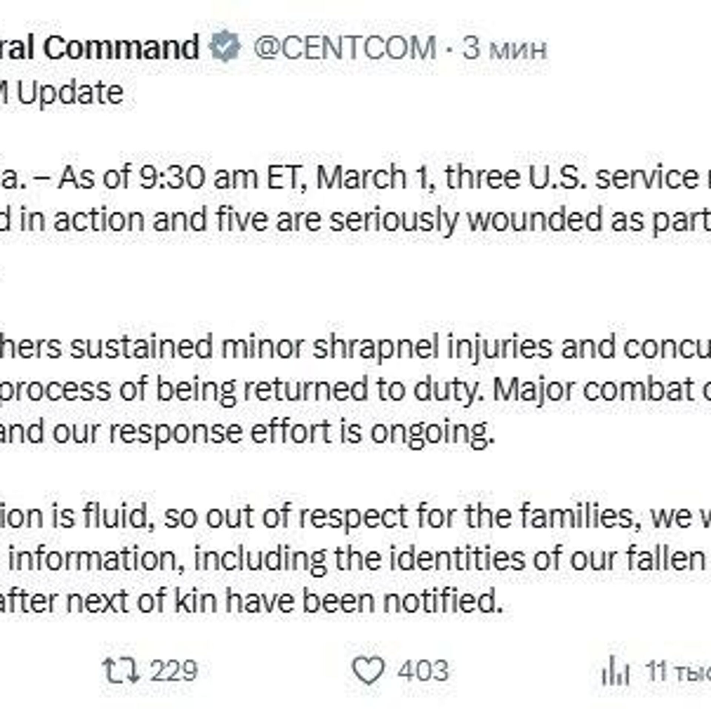Screen dimensions: 711x709
Task: Click the retweet arrows icon
Action: (121, 670)
